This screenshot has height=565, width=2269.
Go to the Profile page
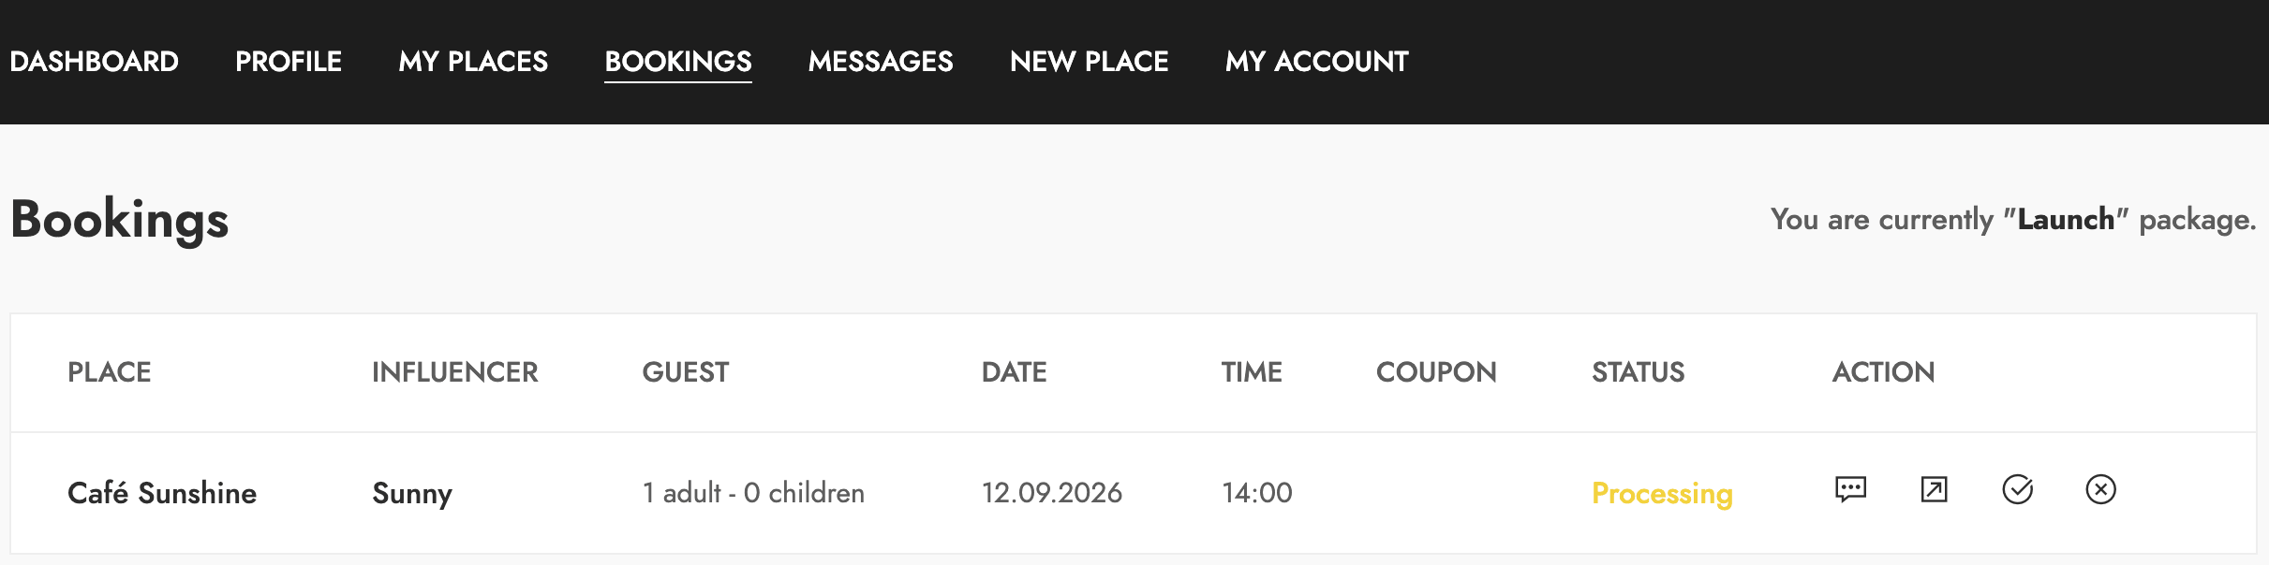(x=289, y=62)
